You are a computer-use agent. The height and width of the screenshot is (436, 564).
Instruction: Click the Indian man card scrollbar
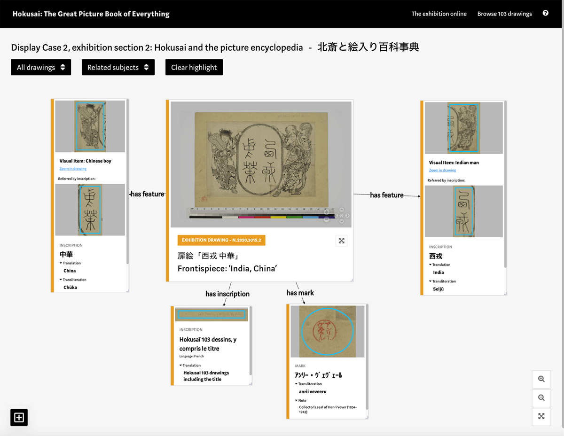[505, 184]
